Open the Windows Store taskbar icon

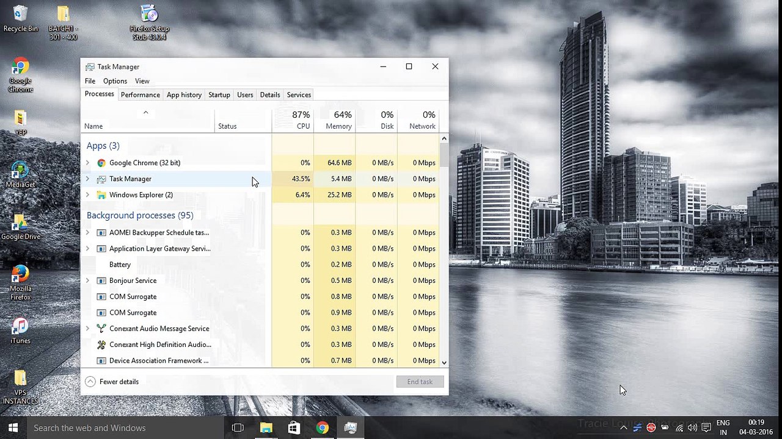294,428
